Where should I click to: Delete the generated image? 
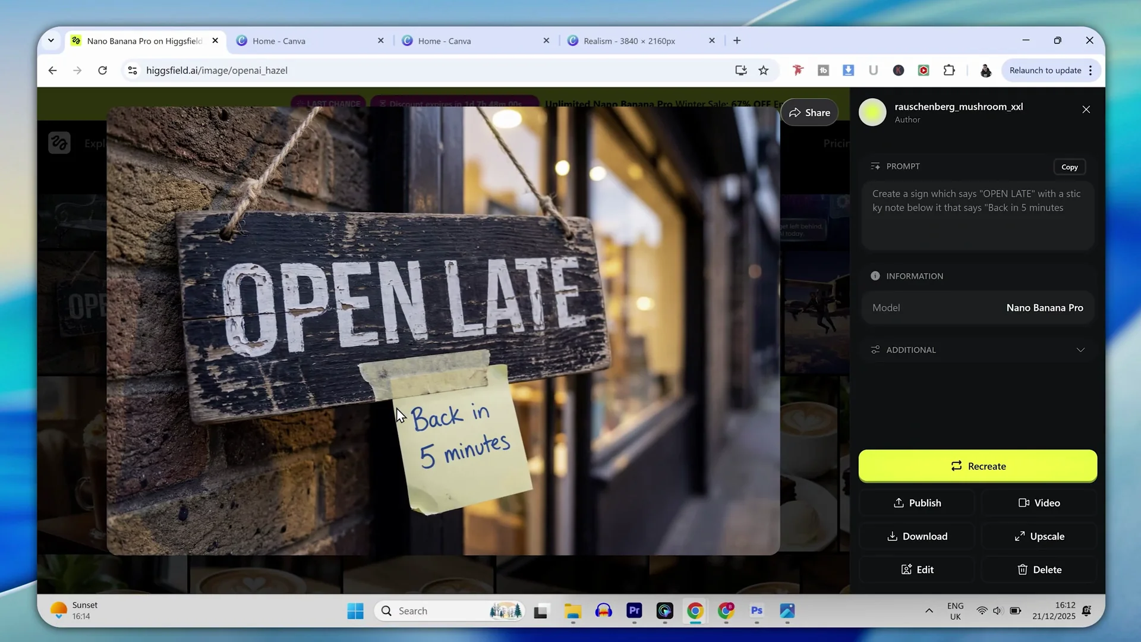click(x=1039, y=569)
